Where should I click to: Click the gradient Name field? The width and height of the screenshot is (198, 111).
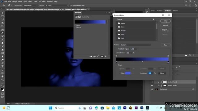click(x=136, y=45)
